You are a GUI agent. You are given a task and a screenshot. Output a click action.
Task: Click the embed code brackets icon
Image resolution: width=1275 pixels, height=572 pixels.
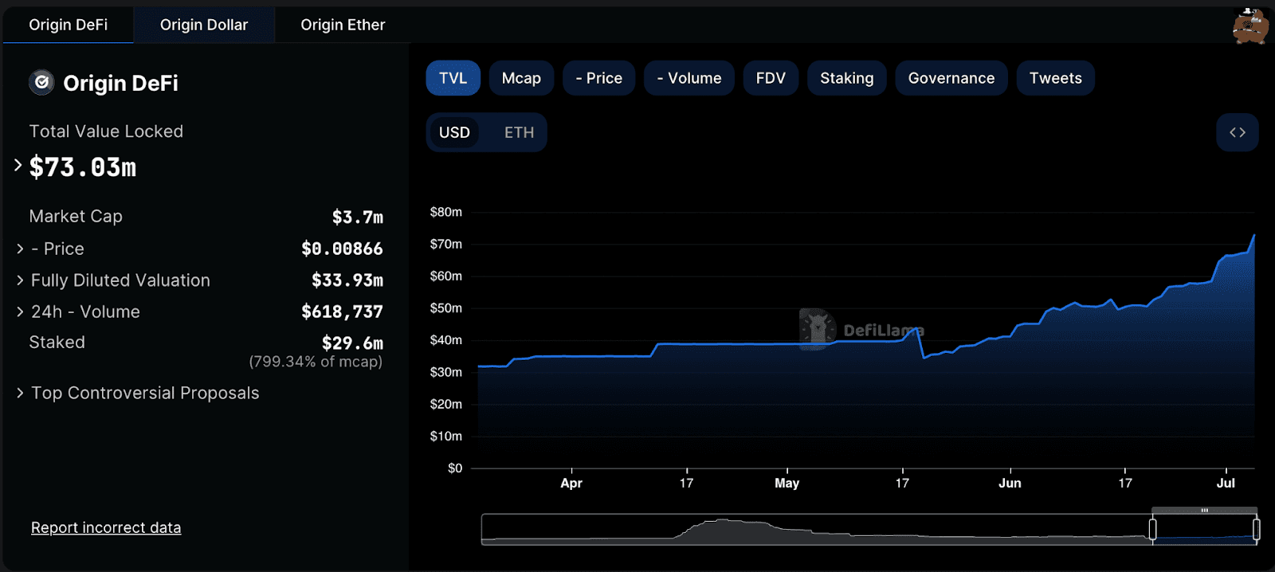pyautogui.click(x=1237, y=132)
